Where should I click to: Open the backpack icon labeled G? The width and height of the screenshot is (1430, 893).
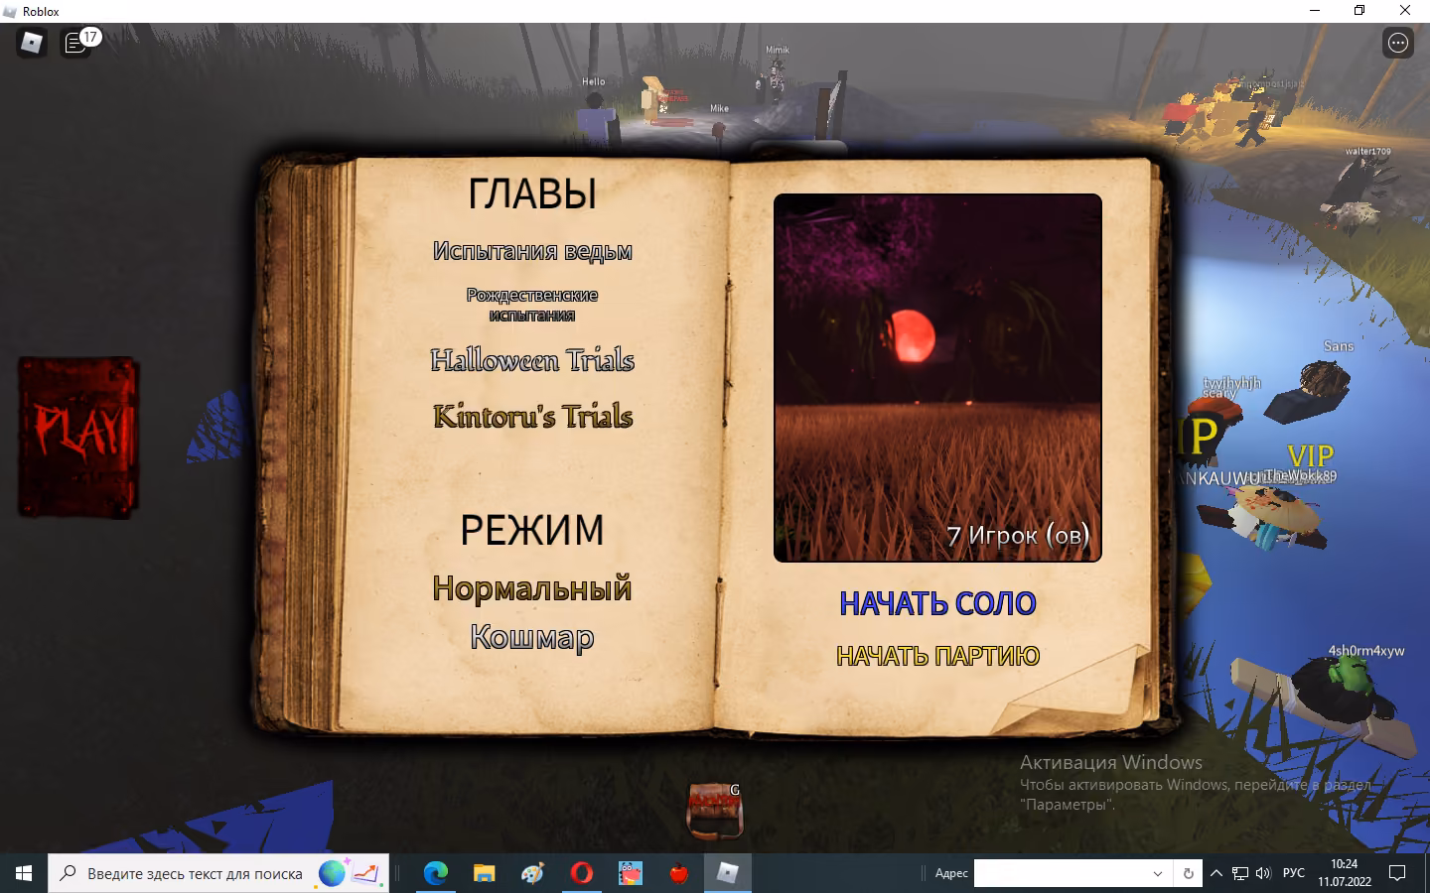pyautogui.click(x=714, y=810)
